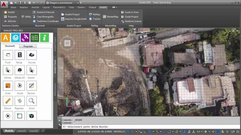241x135 pixels.
Task: Select the square outline tool icon
Action: coord(20,116)
